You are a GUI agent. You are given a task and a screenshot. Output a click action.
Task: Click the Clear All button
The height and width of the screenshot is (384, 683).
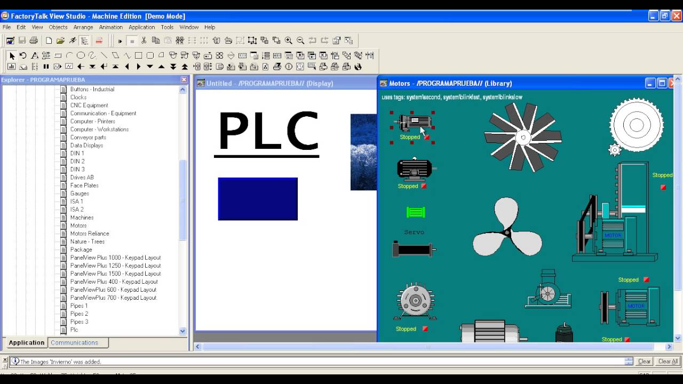tap(668, 361)
